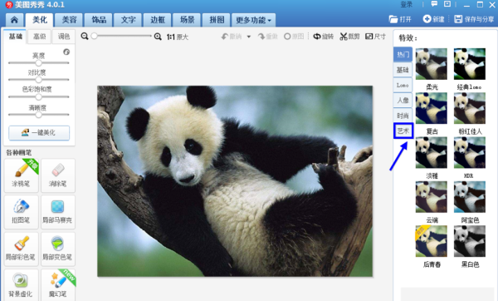Select the 涂鸦笔 doodle pen tool

(22, 175)
